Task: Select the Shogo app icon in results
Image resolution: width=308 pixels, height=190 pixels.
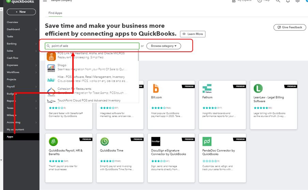Action: 51,68
